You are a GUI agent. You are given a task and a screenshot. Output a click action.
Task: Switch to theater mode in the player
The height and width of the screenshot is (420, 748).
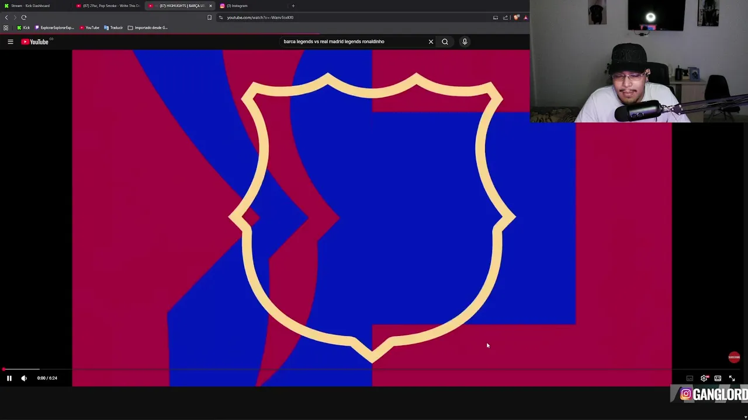tap(718, 378)
